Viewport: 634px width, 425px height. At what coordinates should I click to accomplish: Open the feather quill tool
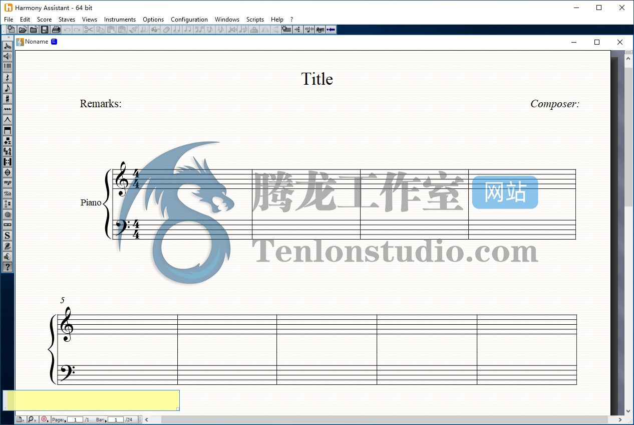(8, 246)
